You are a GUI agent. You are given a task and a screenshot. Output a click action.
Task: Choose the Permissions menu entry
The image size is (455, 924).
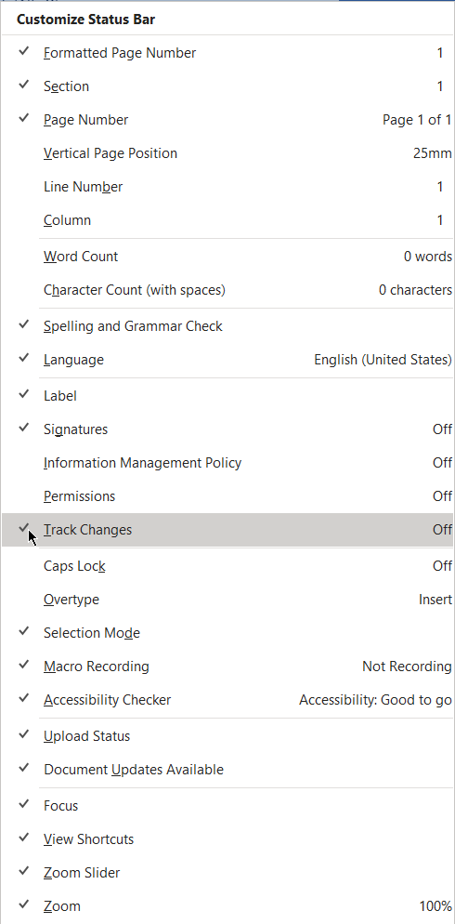point(227,496)
